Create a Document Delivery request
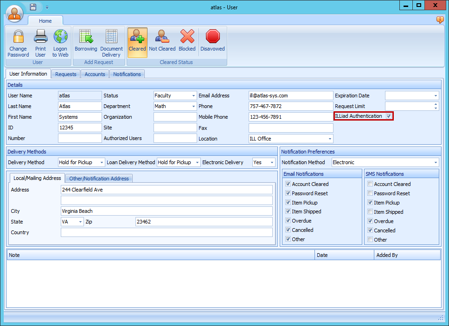The image size is (449, 326). tap(111, 42)
